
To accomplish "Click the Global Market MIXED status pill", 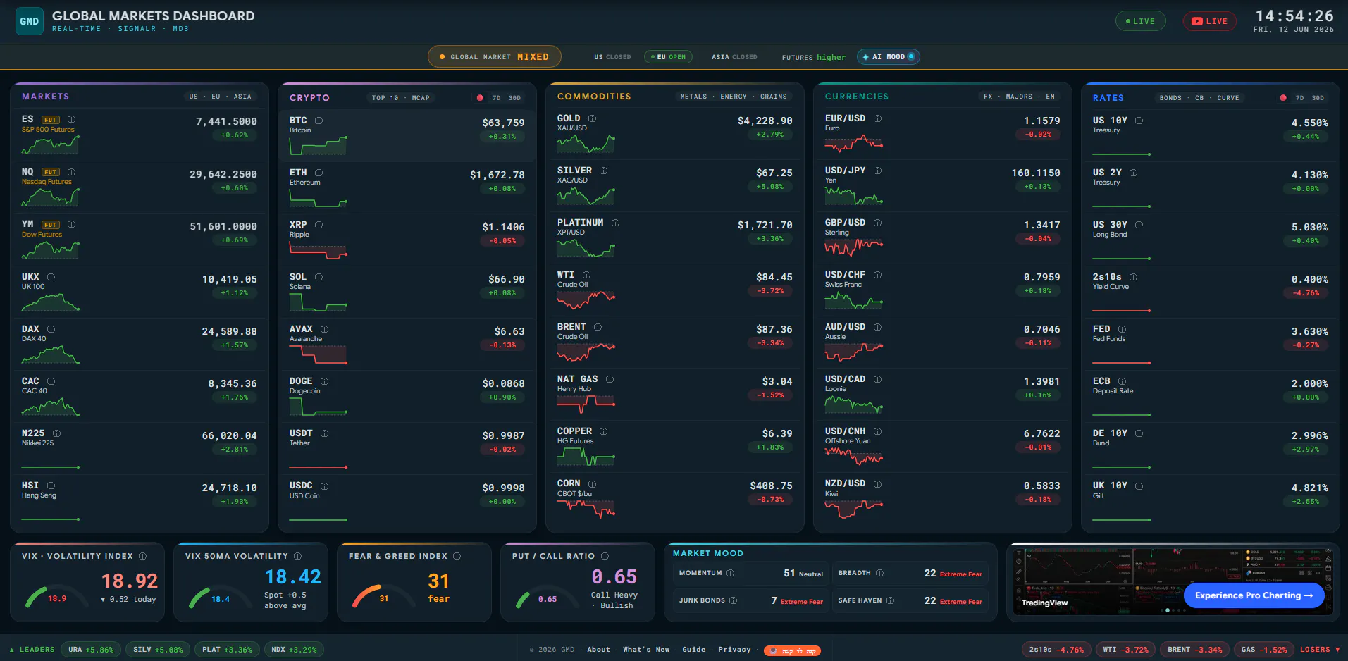I will (x=495, y=57).
